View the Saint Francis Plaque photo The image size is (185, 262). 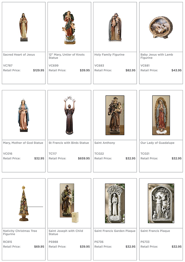point(161,203)
